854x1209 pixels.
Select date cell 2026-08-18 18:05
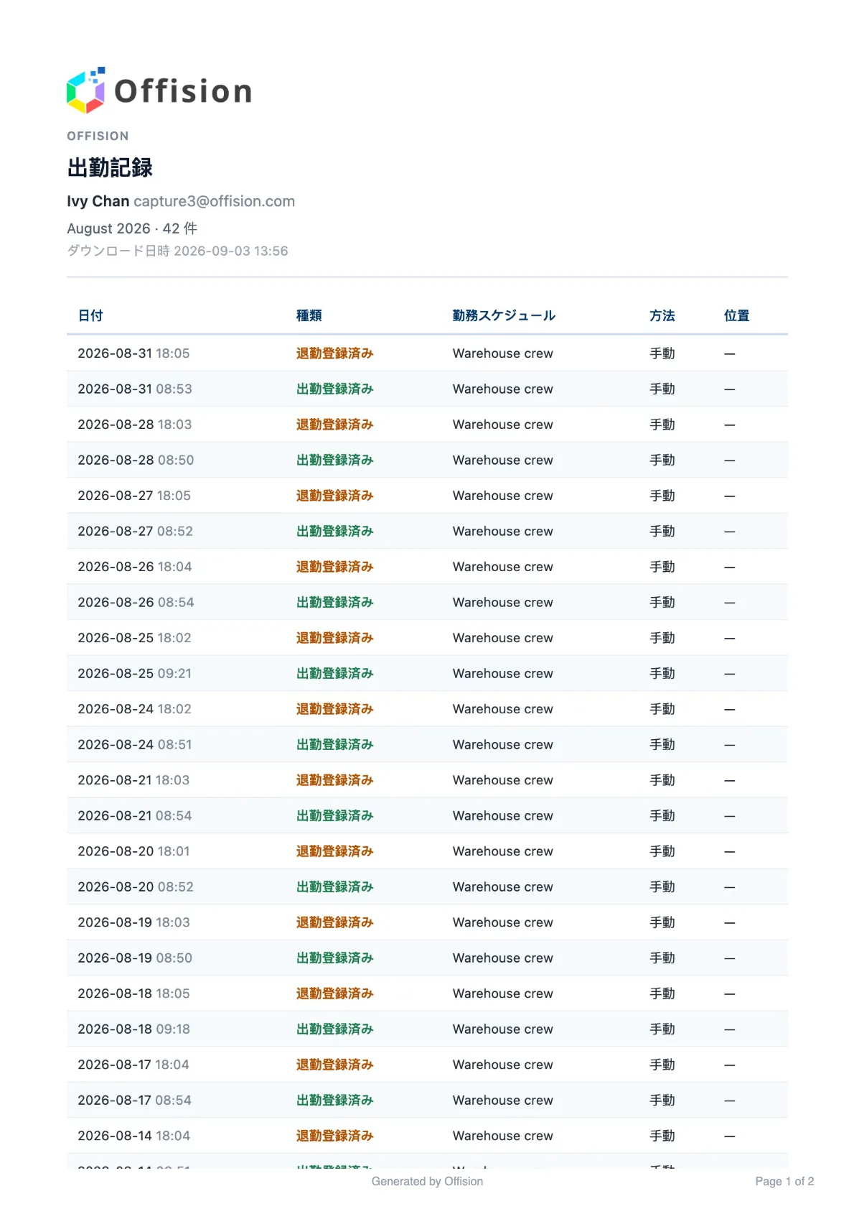click(133, 993)
